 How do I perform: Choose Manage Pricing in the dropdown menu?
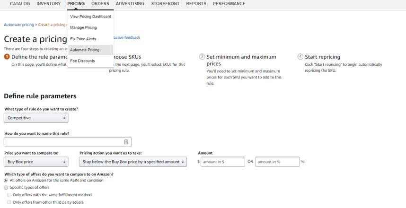tap(83, 28)
